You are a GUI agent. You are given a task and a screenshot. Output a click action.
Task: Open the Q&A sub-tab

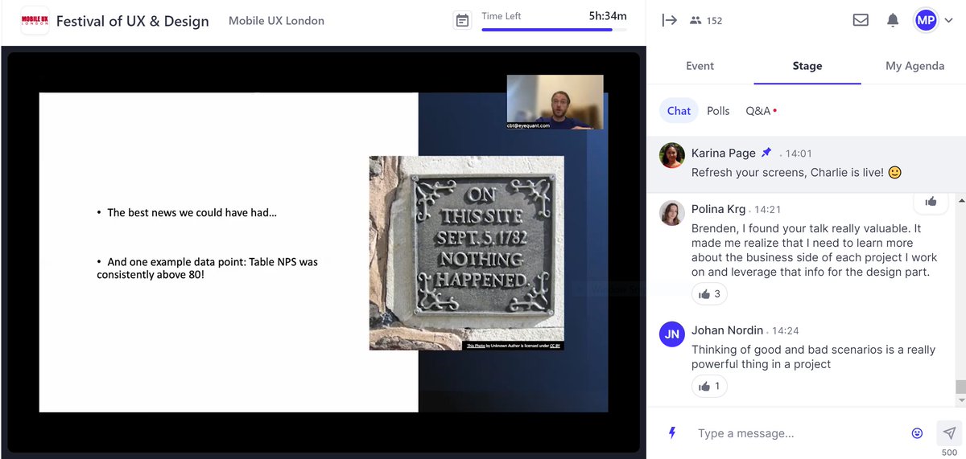(760, 111)
